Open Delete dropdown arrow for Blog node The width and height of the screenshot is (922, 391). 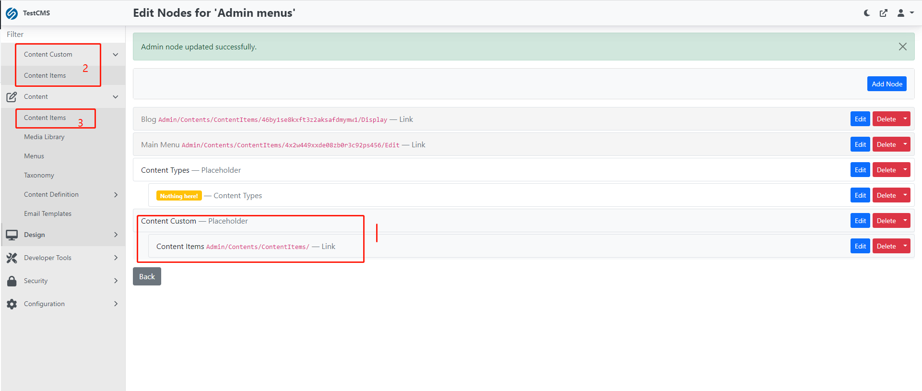905,119
